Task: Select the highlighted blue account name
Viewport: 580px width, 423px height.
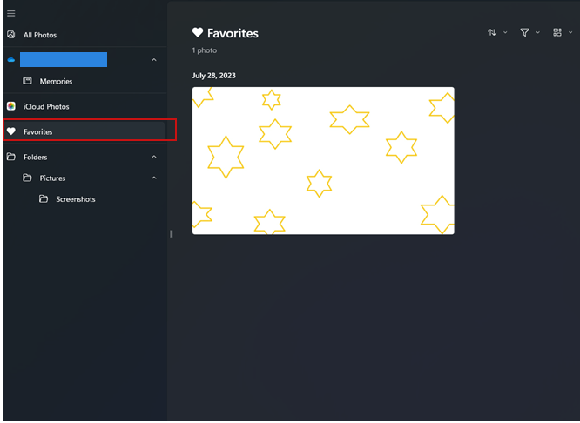Action: point(64,59)
